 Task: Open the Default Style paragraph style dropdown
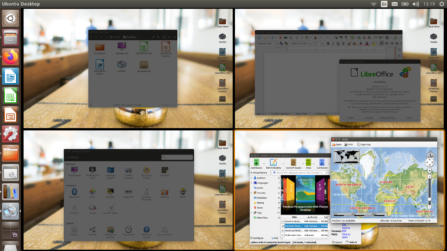click(276, 43)
